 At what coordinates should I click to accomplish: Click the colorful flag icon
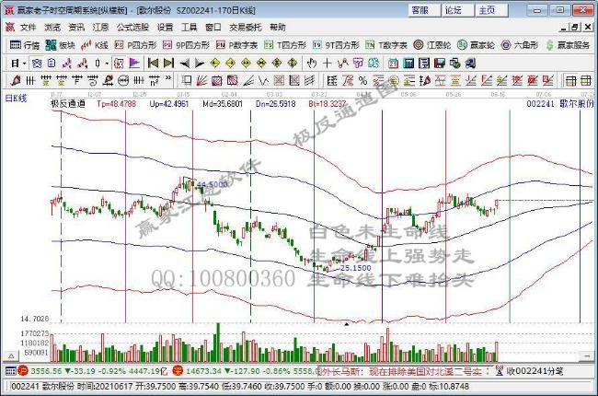pyautogui.click(x=134, y=63)
